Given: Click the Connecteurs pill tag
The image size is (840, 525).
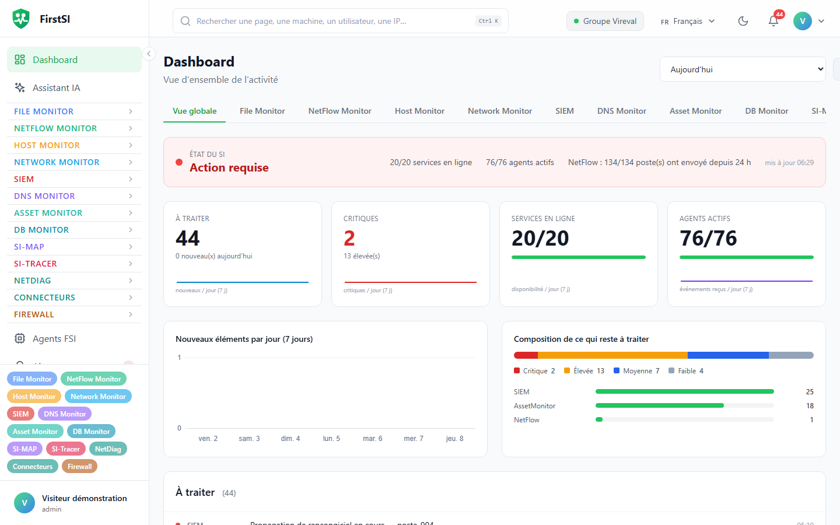Looking at the screenshot, I should click(33, 467).
